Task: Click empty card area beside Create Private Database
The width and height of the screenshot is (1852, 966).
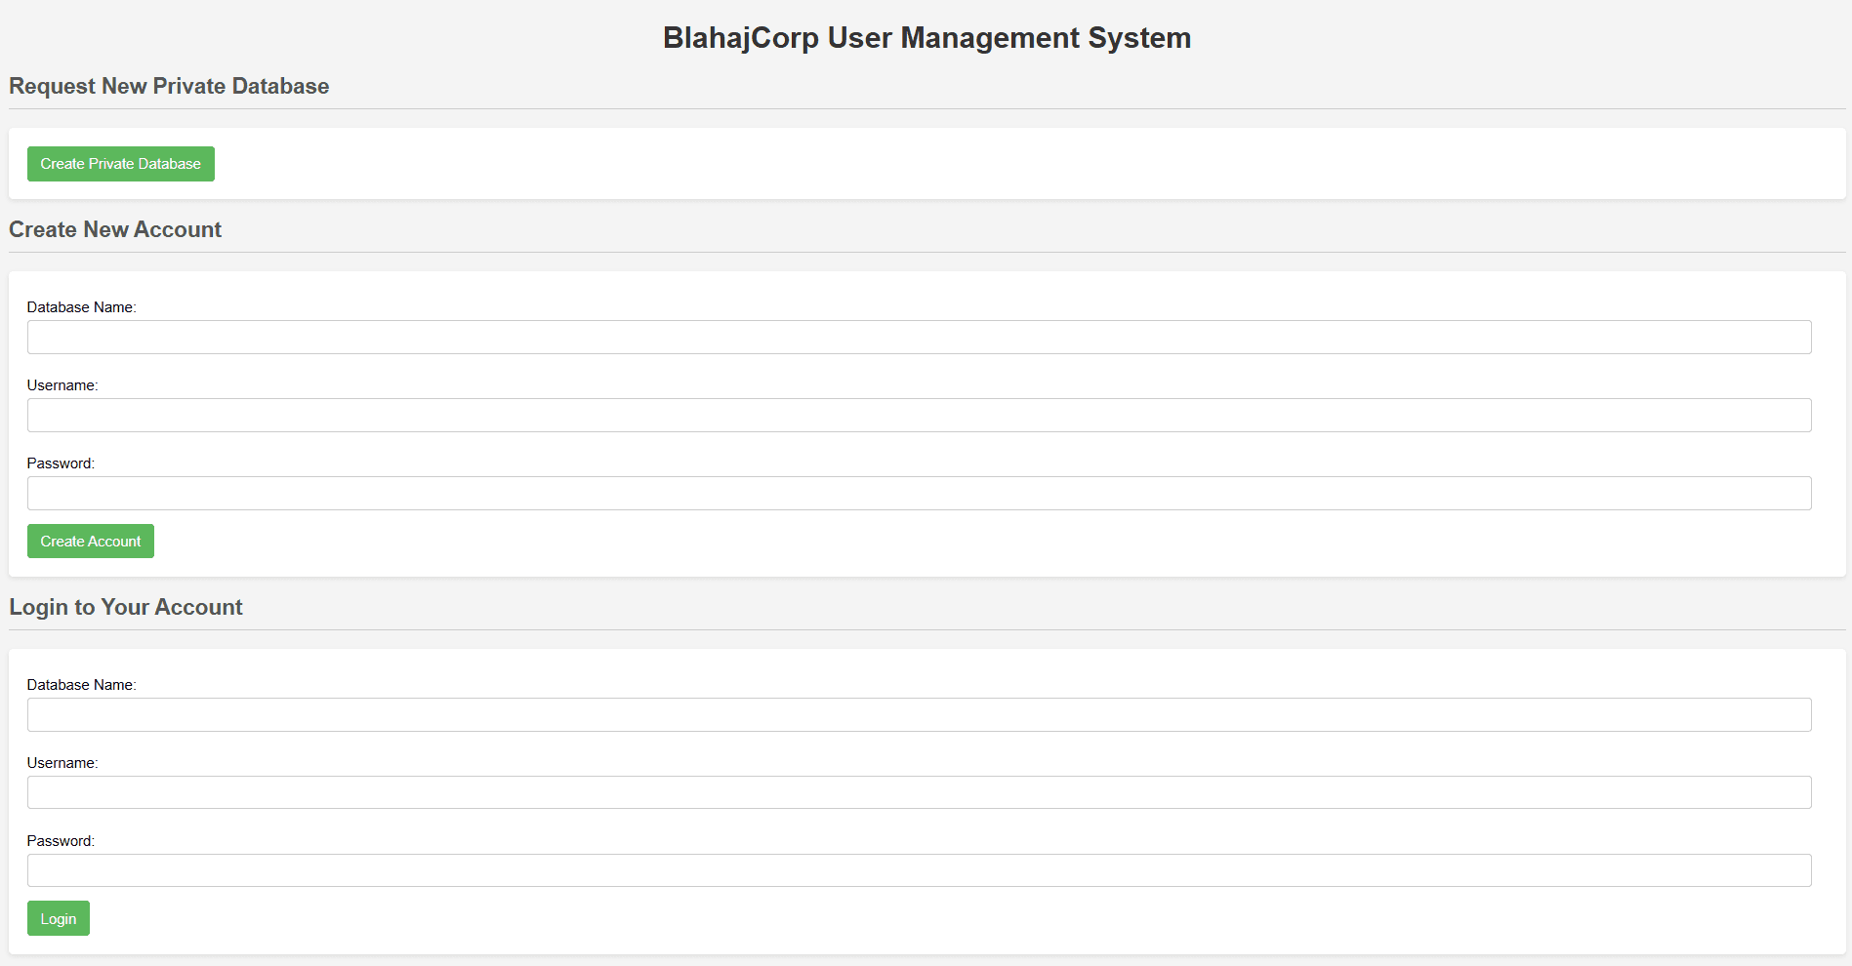Action: point(1025,164)
